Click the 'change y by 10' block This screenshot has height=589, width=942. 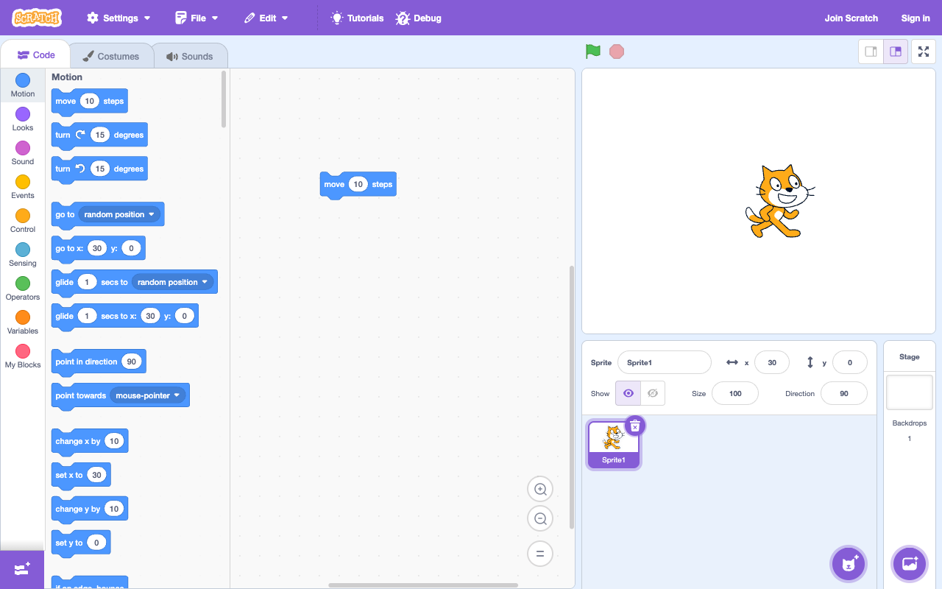(90, 509)
